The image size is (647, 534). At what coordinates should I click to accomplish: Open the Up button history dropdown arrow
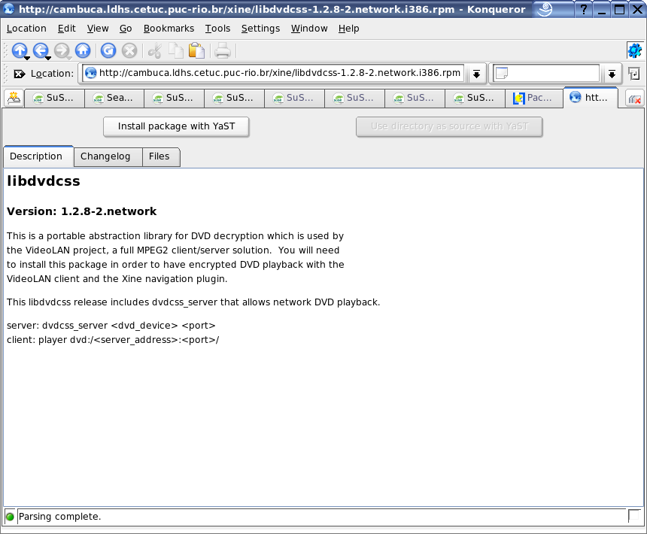(x=27, y=58)
